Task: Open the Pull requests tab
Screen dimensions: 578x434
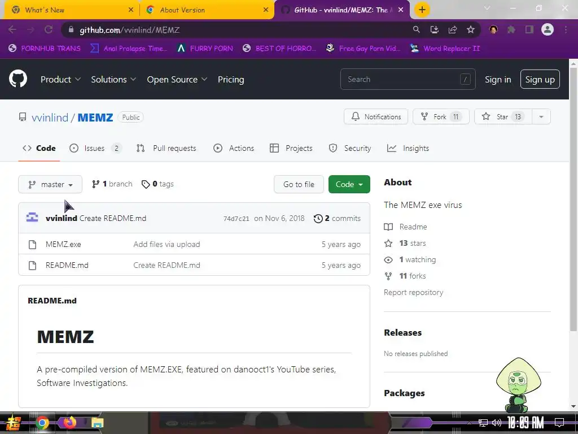Action: (167, 149)
